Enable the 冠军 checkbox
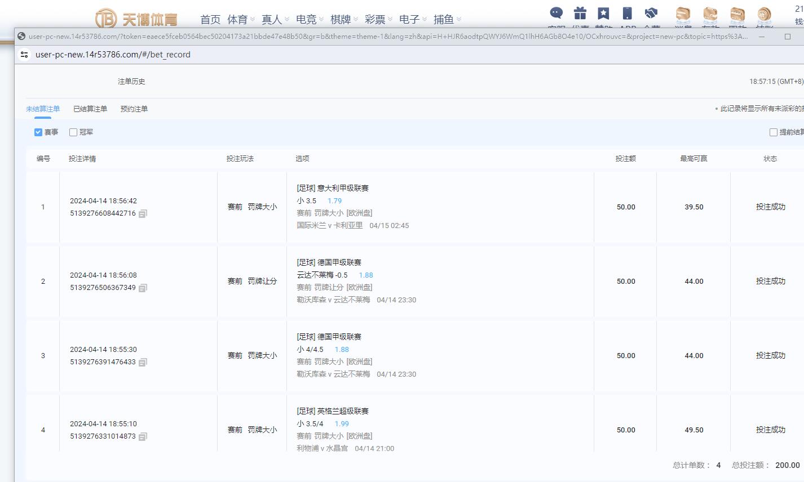This screenshot has height=482, width=804. pos(73,132)
